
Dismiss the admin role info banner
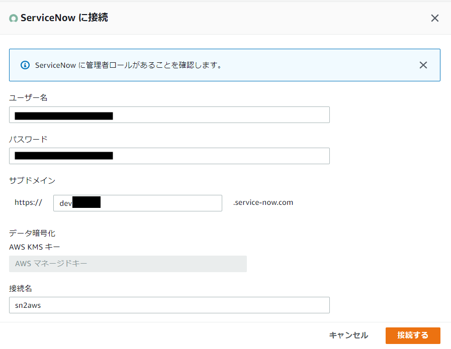point(423,65)
